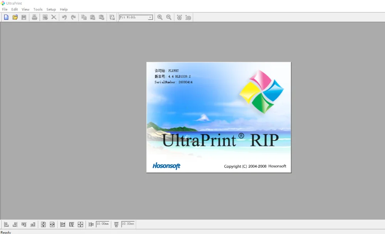Screen dimensions: 385x234
Task: Click the import image icon
Action: (x=45, y=17)
